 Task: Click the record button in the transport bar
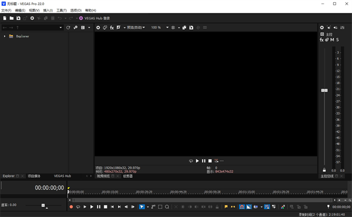[x=71, y=207]
